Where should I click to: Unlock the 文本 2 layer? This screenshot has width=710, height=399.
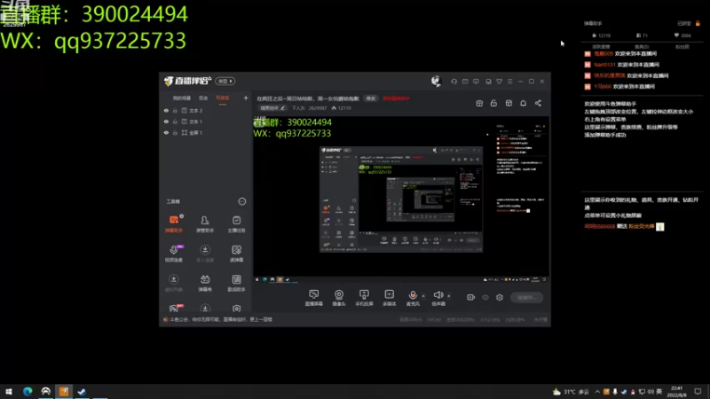click(175, 110)
